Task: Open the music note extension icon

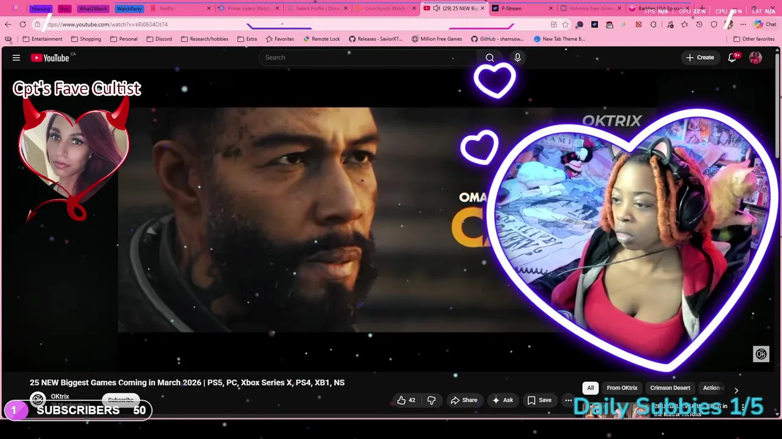Action: click(x=670, y=24)
